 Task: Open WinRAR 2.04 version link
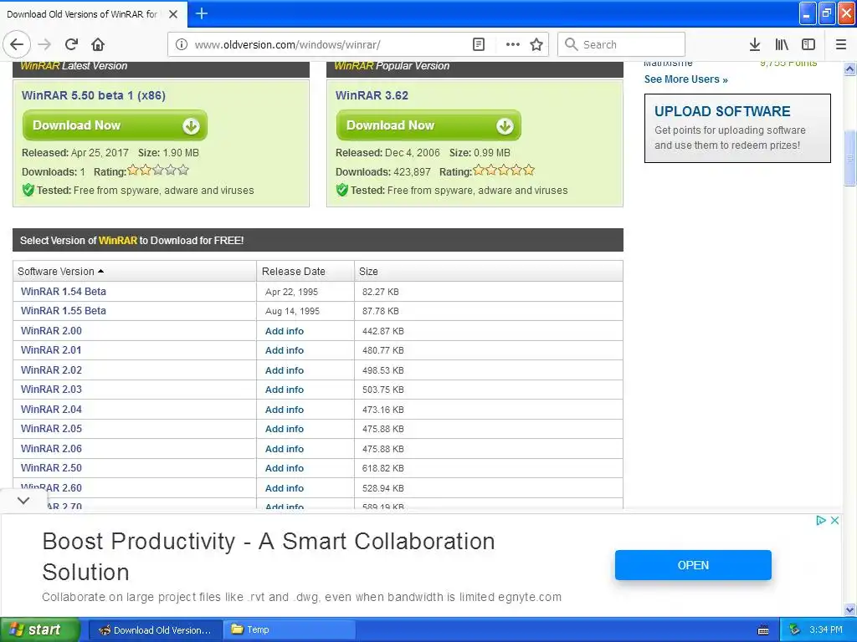tap(51, 410)
